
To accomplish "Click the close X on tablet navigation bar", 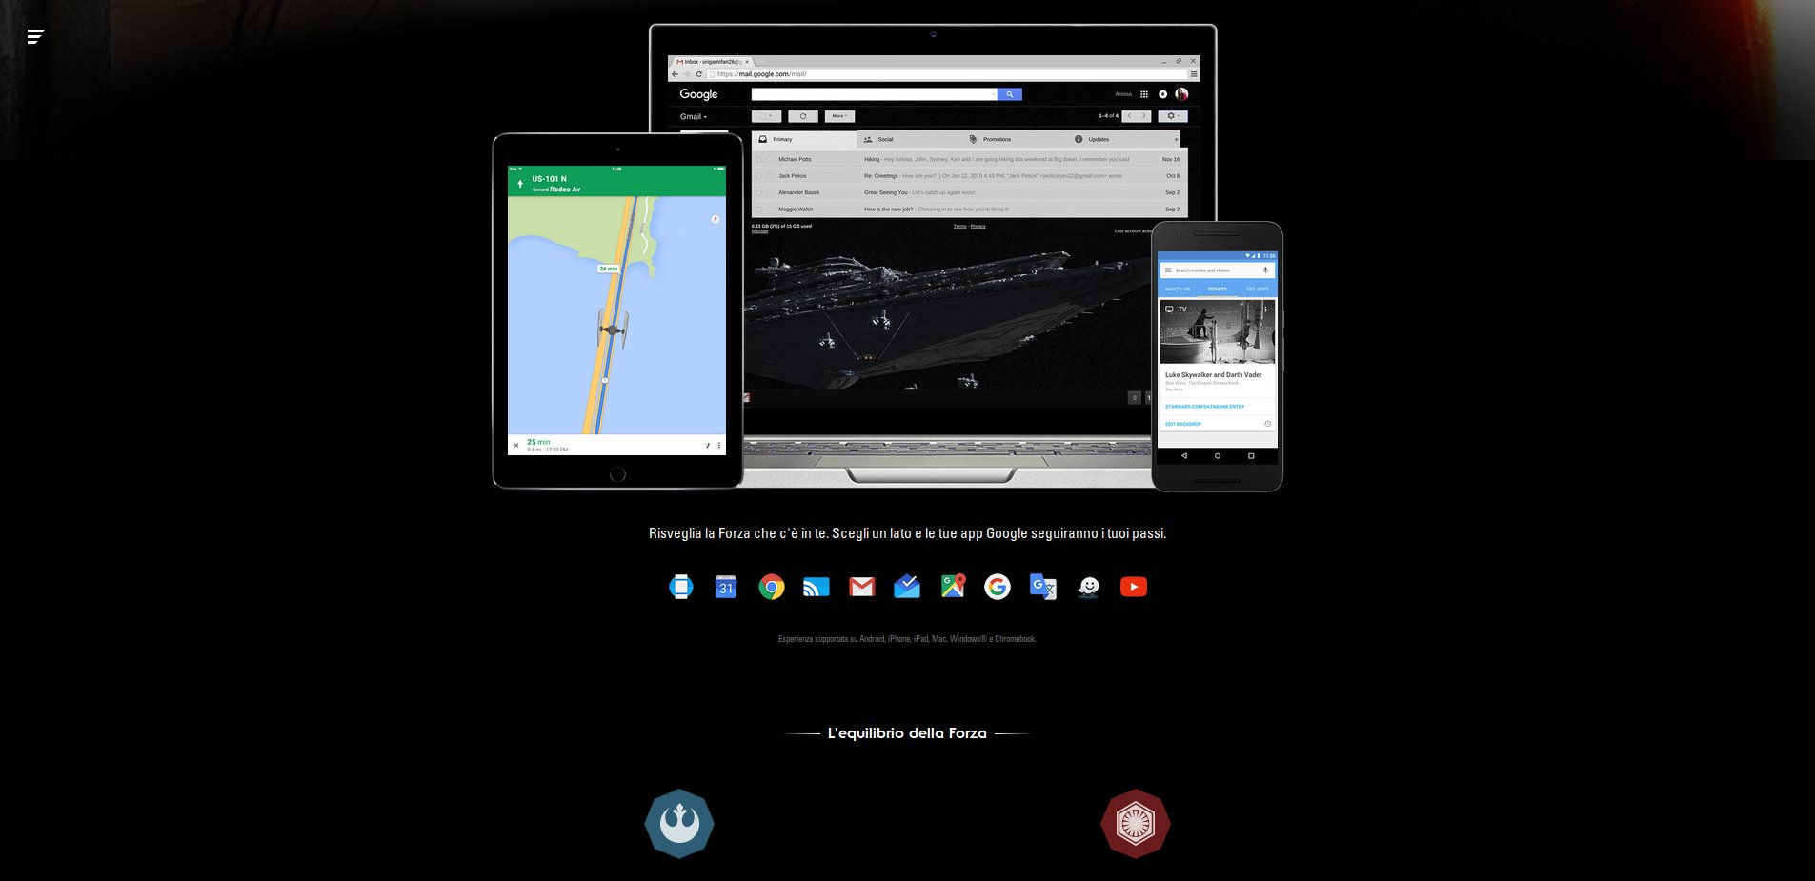I will (x=516, y=445).
